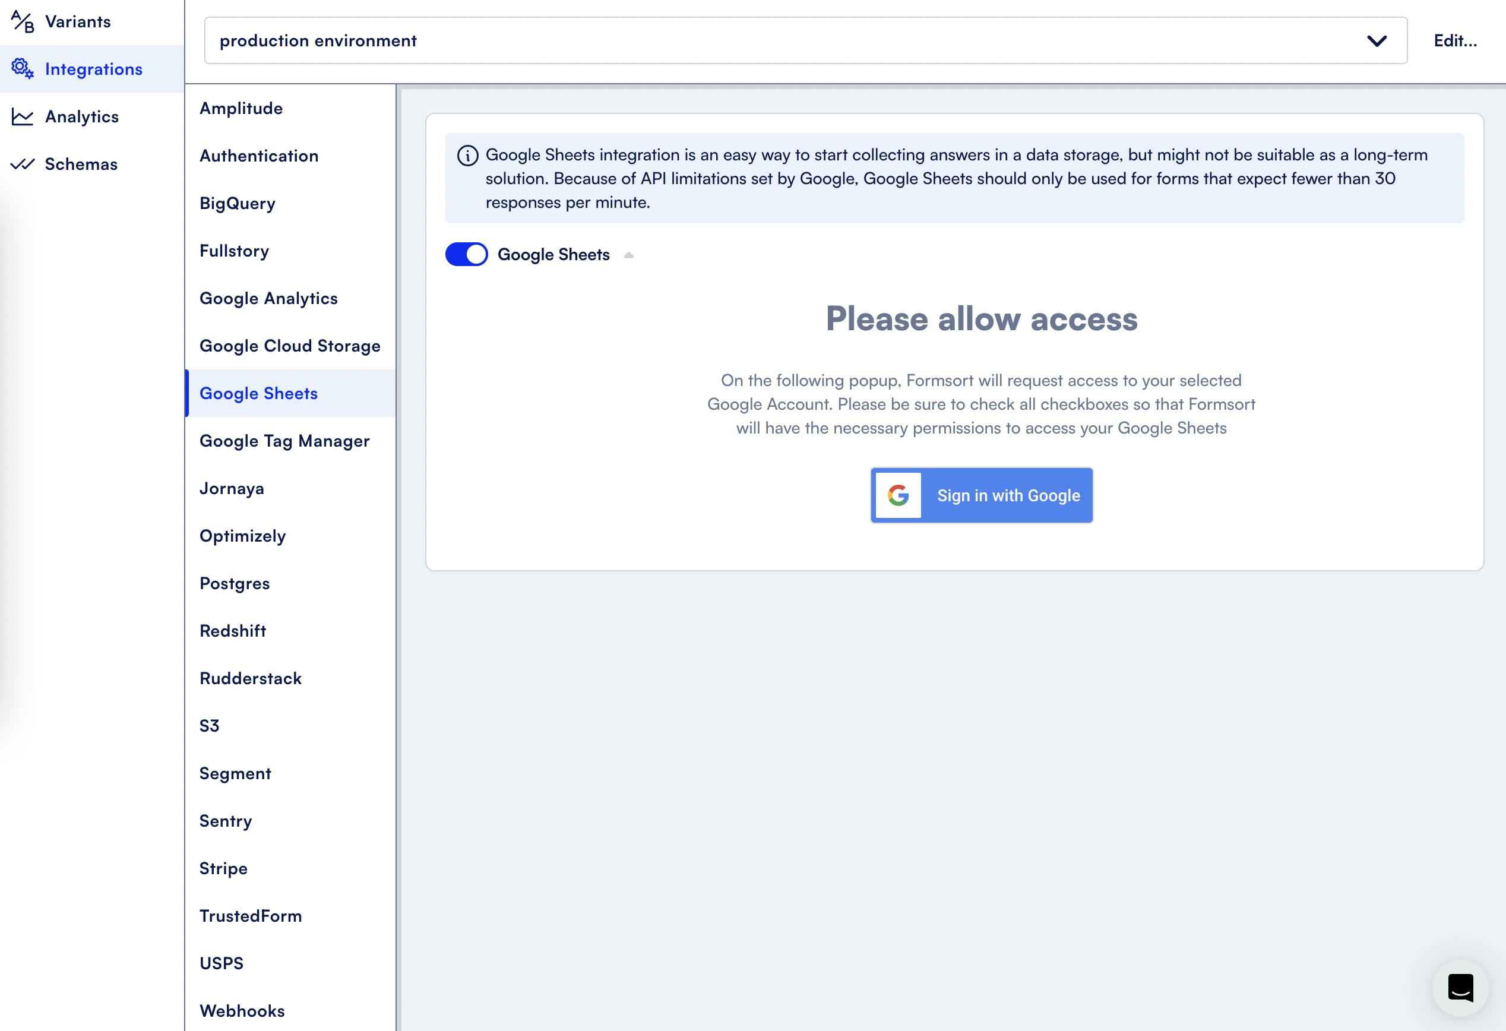Select the TrustedForm integration
This screenshot has height=1031, width=1506.
(290, 916)
